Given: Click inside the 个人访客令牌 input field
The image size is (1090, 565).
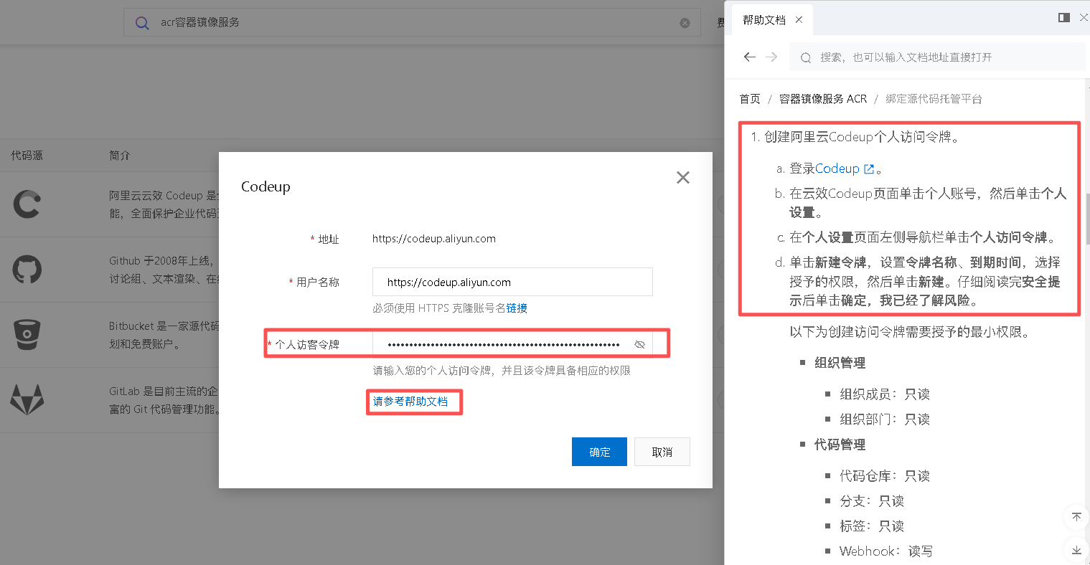Looking at the screenshot, I should [502, 344].
